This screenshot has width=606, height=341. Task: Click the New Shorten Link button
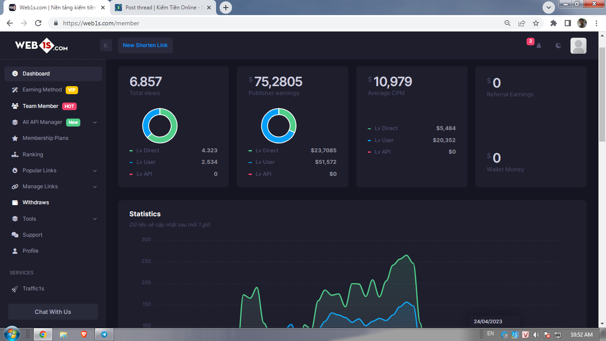[x=145, y=45]
